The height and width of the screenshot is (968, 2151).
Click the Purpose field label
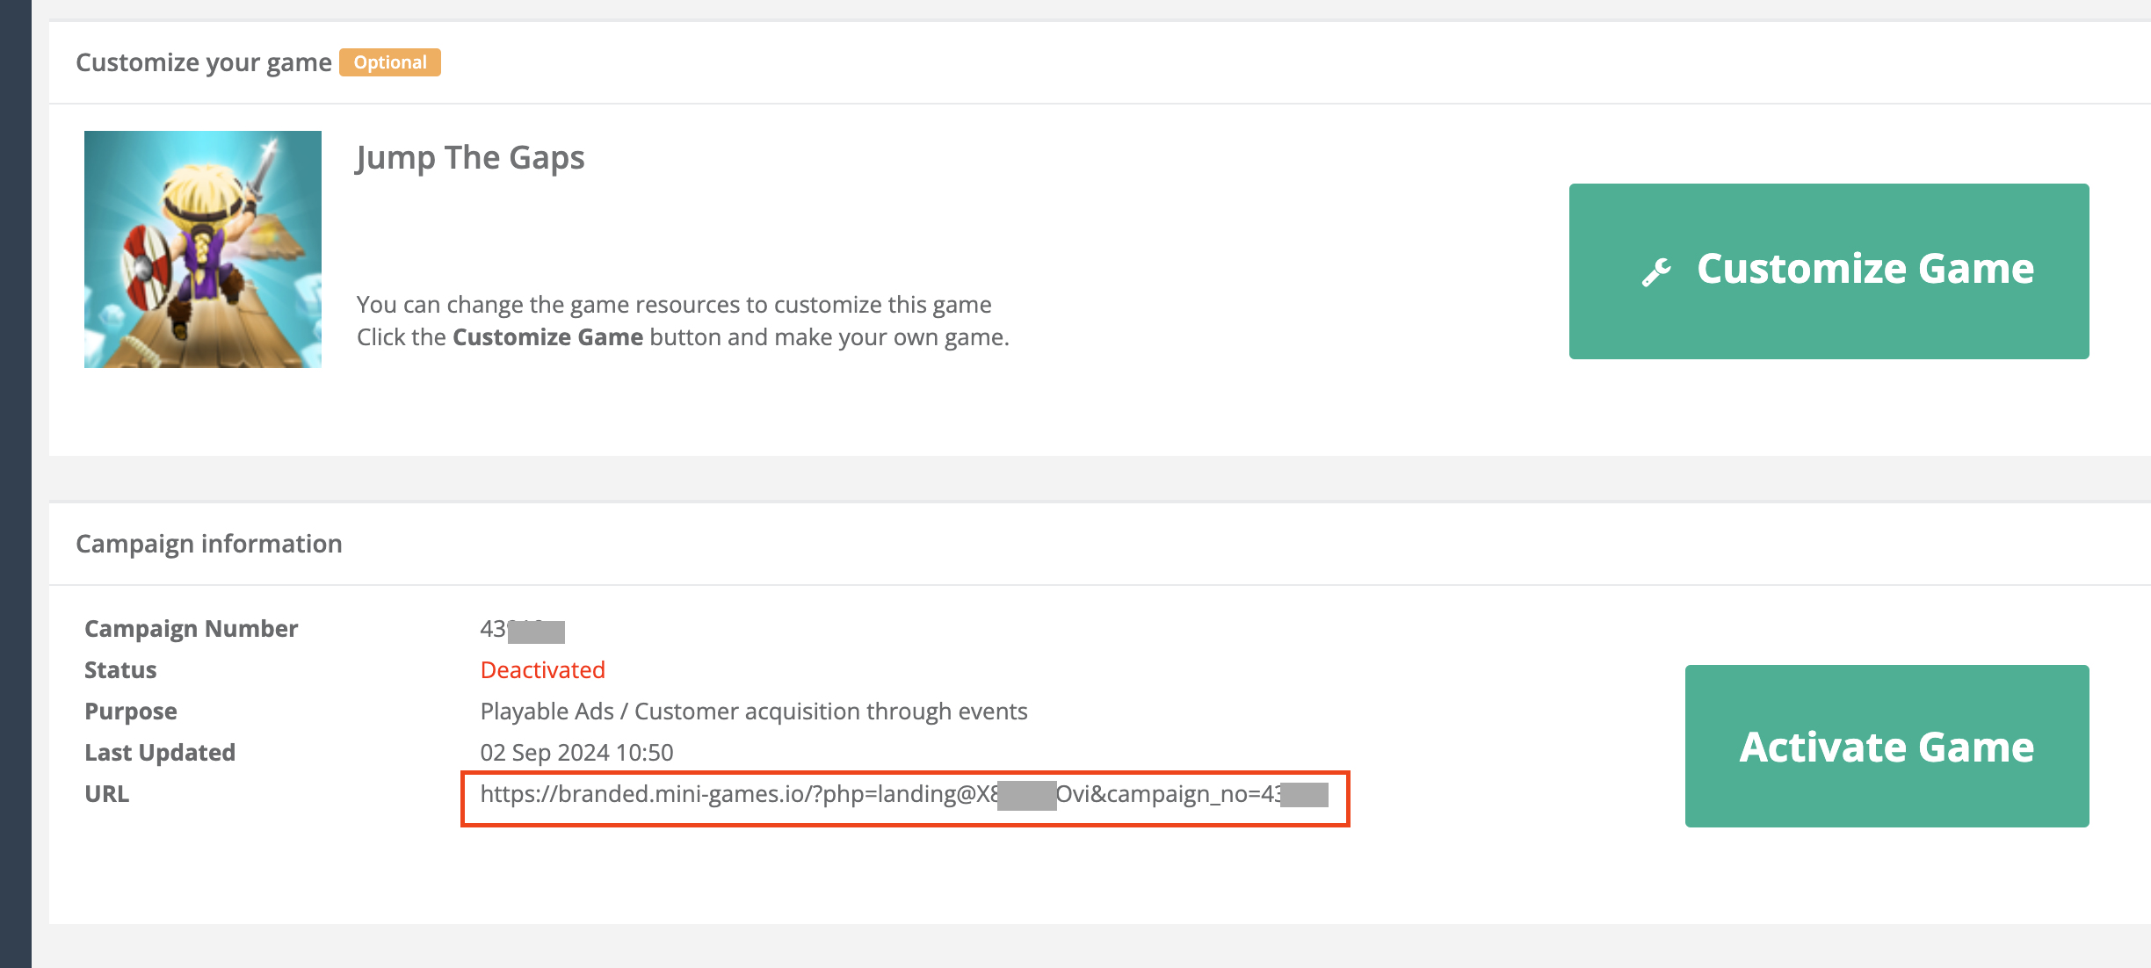131,712
